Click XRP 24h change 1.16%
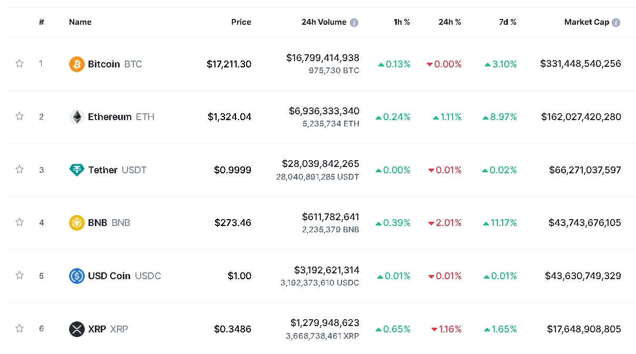This screenshot has height=354, width=636. coord(446,329)
